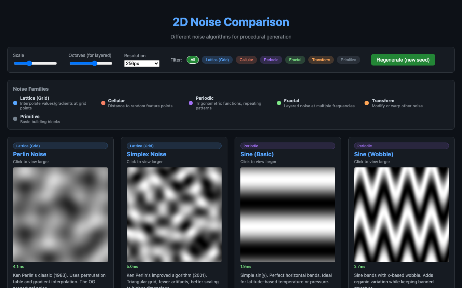Toggle the green Fractal legend indicator

(x=279, y=103)
